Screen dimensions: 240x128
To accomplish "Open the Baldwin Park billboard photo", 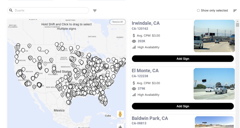I will [215, 122].
